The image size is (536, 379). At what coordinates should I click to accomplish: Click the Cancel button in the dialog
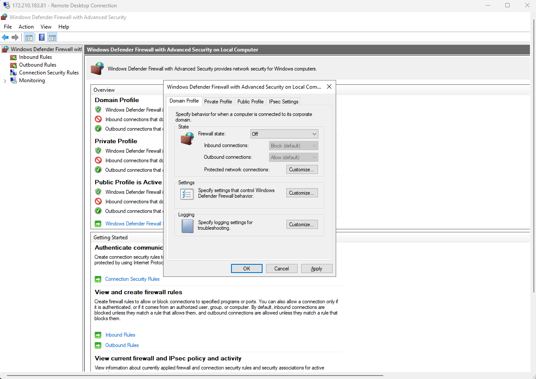tap(282, 269)
